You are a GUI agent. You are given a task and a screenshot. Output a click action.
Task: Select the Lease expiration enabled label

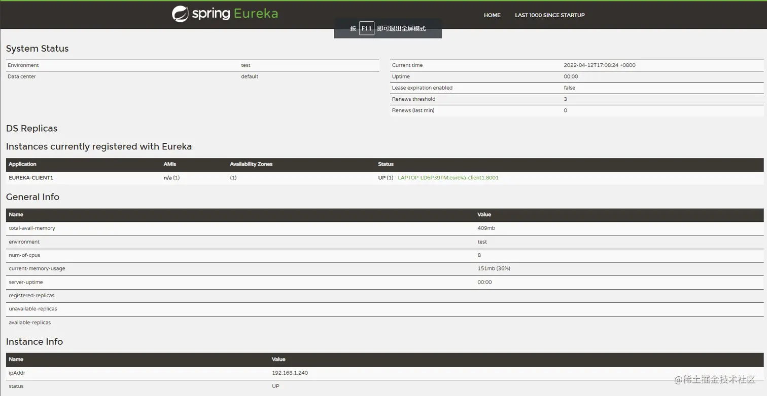(422, 88)
